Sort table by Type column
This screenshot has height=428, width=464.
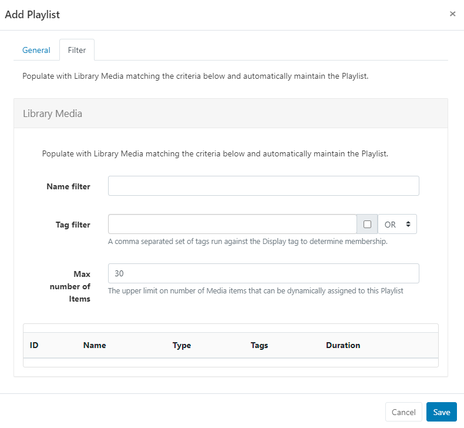pos(181,345)
